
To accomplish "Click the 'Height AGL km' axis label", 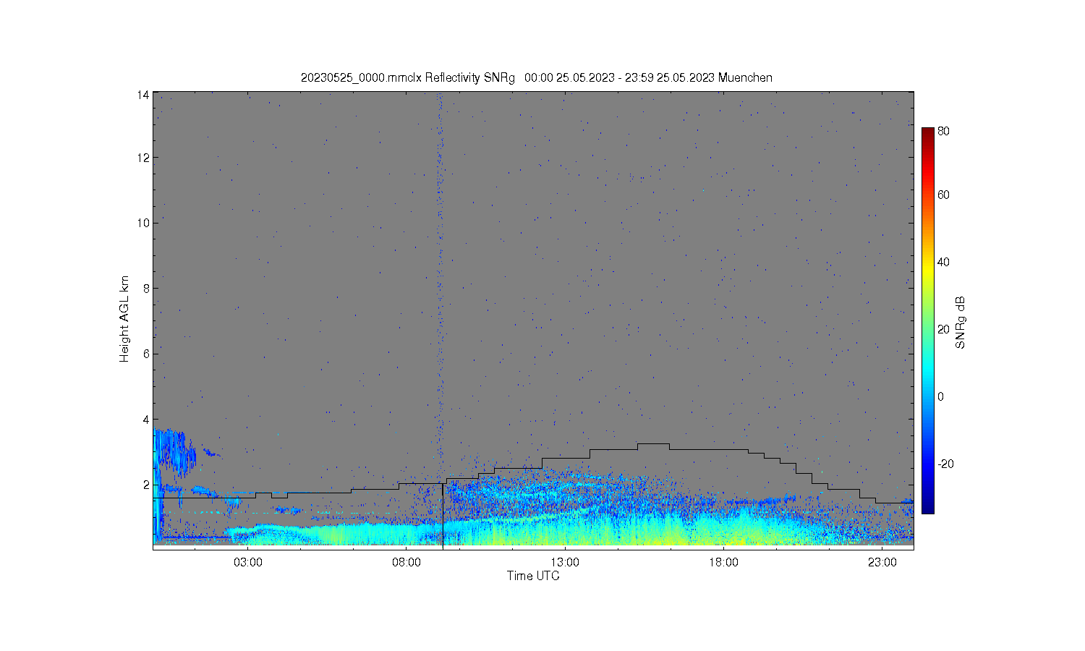I will pos(124,319).
